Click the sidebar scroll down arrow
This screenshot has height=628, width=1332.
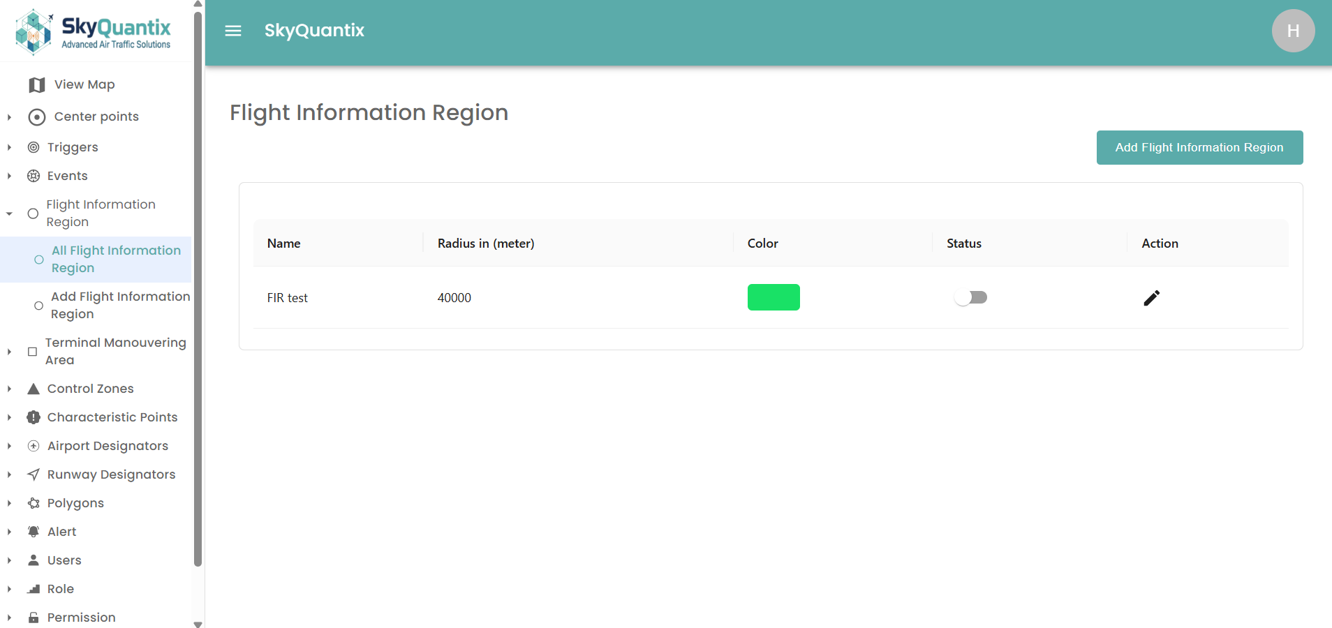198,624
